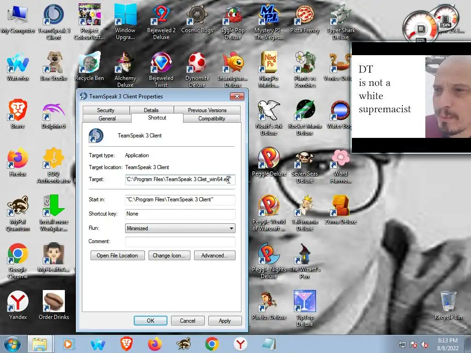Click into the Target path field

click(x=180, y=180)
